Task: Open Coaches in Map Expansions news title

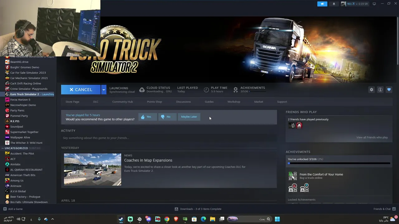Action: (x=148, y=160)
